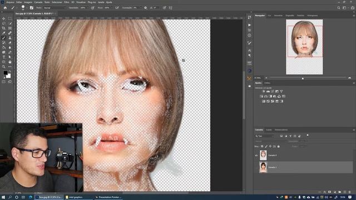This screenshot has width=356, height=200.
Task: Click the Home icon in options bar
Action: coord(5,8)
